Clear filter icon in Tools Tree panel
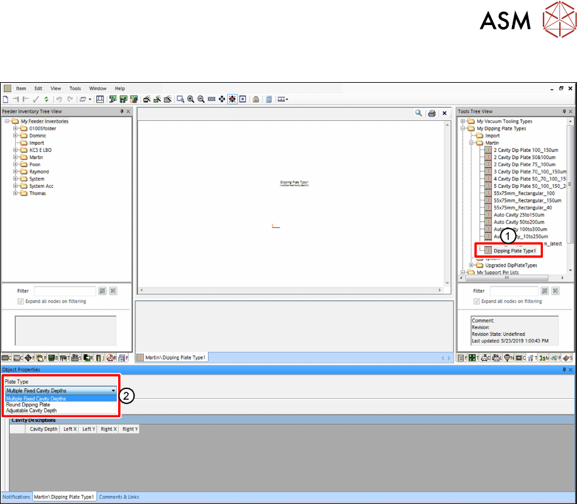This screenshot has height=504, width=577. (x=555, y=290)
